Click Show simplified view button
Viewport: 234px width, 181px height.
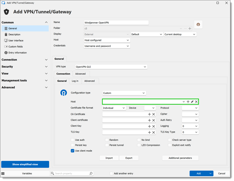click(25, 164)
